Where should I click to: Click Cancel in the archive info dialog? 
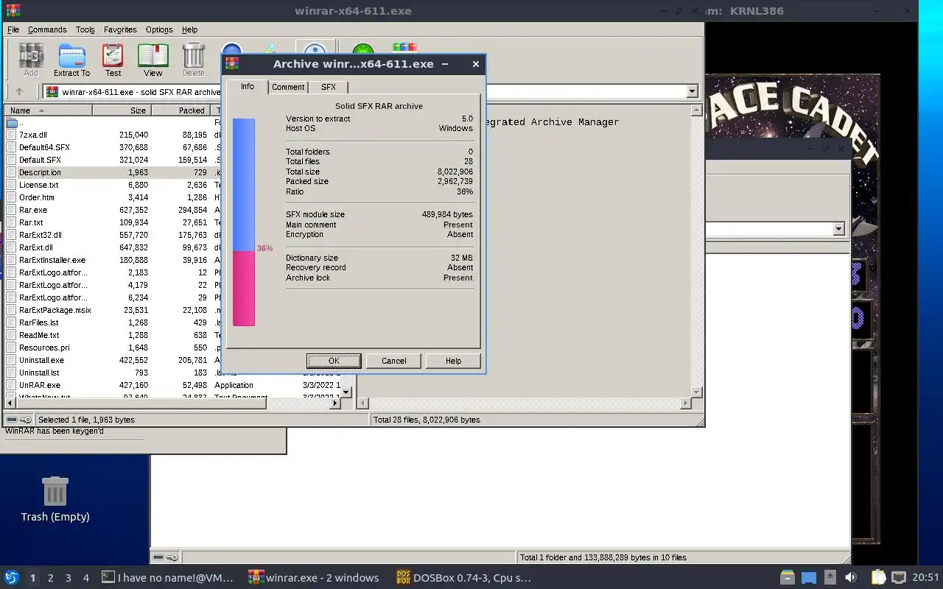click(393, 361)
